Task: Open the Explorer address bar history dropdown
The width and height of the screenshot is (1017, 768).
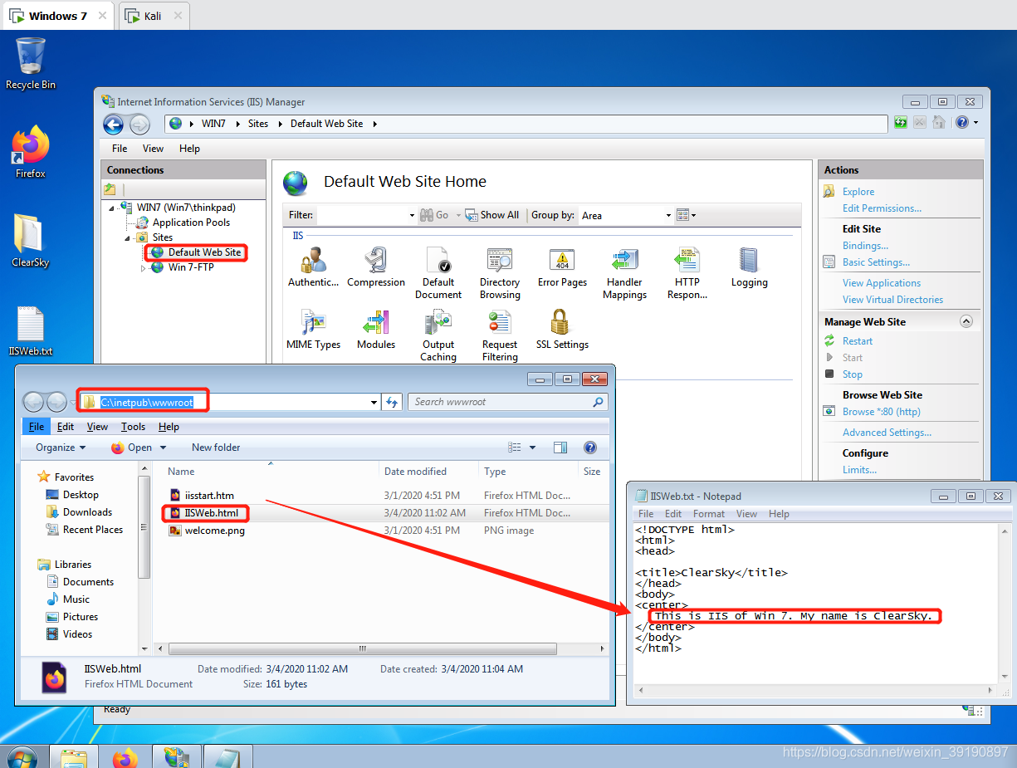Action: click(374, 402)
